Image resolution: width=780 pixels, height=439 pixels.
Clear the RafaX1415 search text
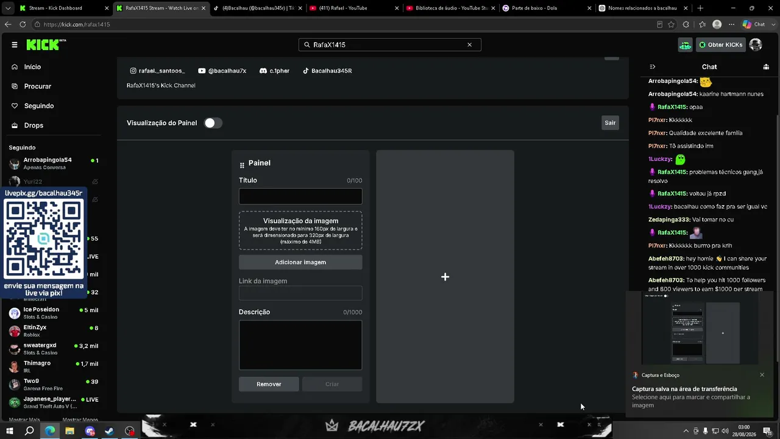(469, 45)
